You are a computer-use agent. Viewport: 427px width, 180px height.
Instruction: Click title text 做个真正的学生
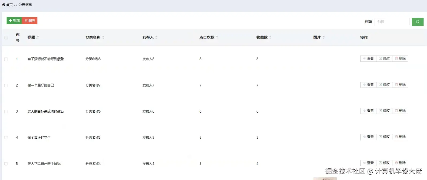(39, 138)
